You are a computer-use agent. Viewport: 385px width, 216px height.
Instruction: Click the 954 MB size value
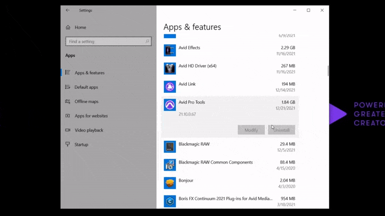tap(288, 199)
